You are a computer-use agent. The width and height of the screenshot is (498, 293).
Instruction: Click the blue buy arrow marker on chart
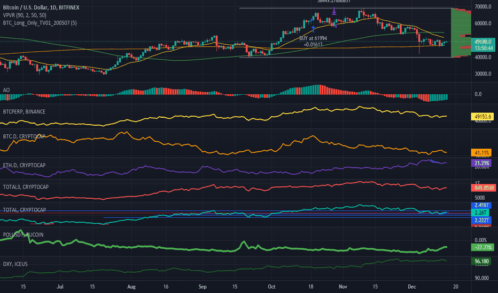(314, 29)
